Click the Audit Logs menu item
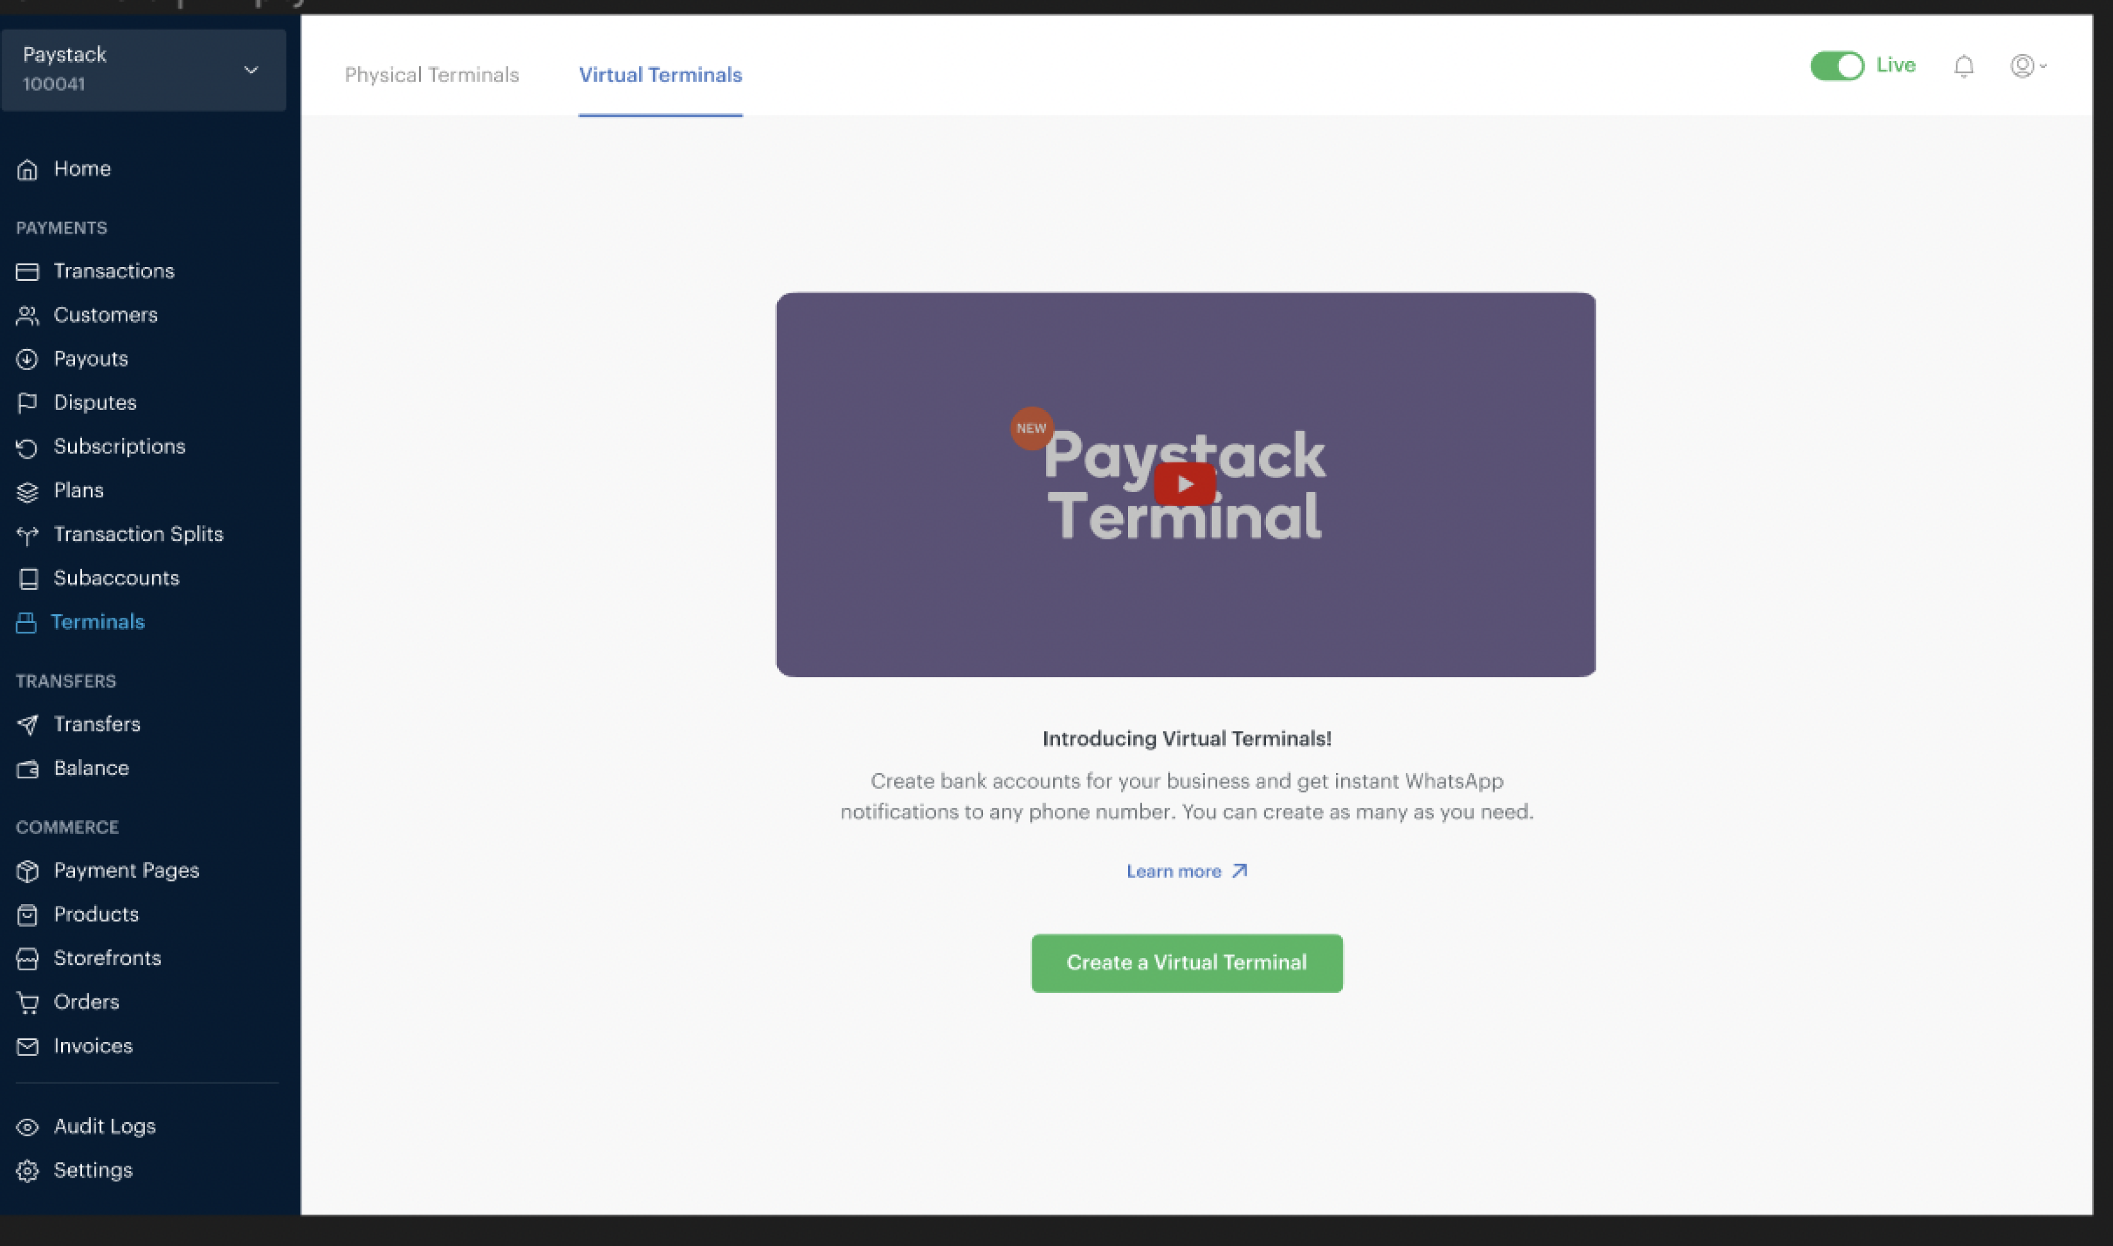Image resolution: width=2113 pixels, height=1246 pixels. pos(104,1126)
